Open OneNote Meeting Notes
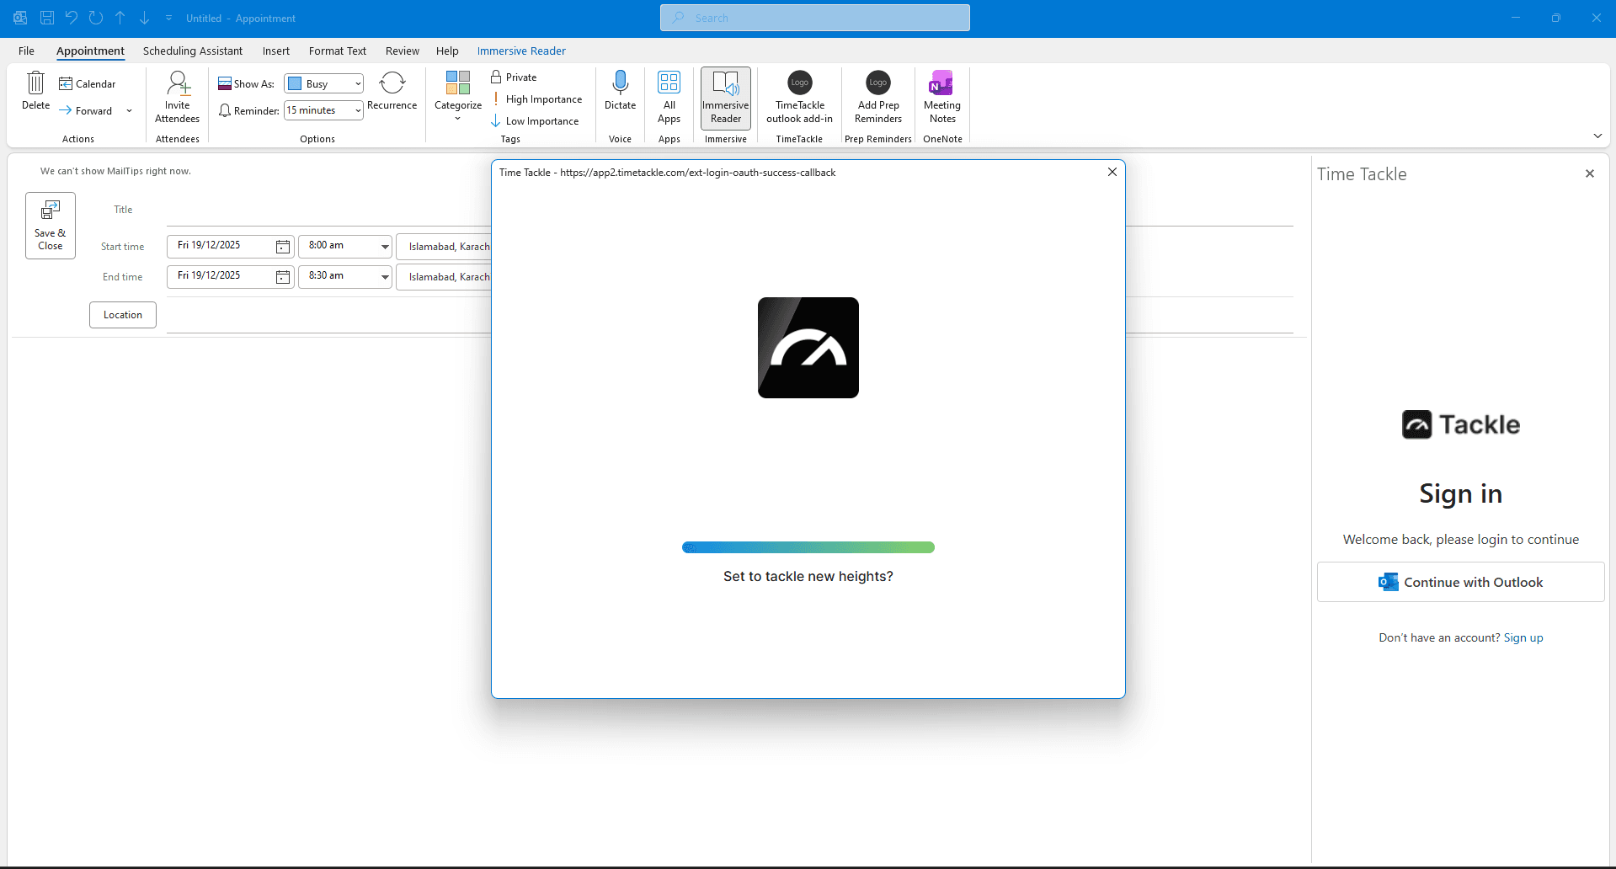1616x869 pixels. (942, 97)
